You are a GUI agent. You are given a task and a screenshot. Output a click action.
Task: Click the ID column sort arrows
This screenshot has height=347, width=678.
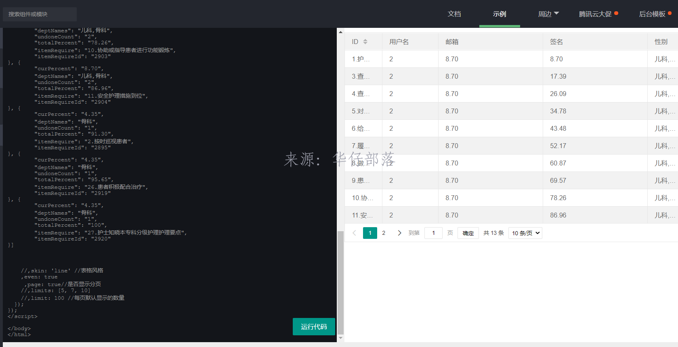point(365,42)
